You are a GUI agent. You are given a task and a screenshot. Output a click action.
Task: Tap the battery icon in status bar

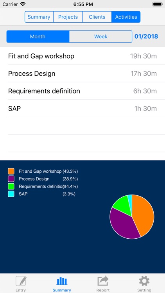[157, 4]
